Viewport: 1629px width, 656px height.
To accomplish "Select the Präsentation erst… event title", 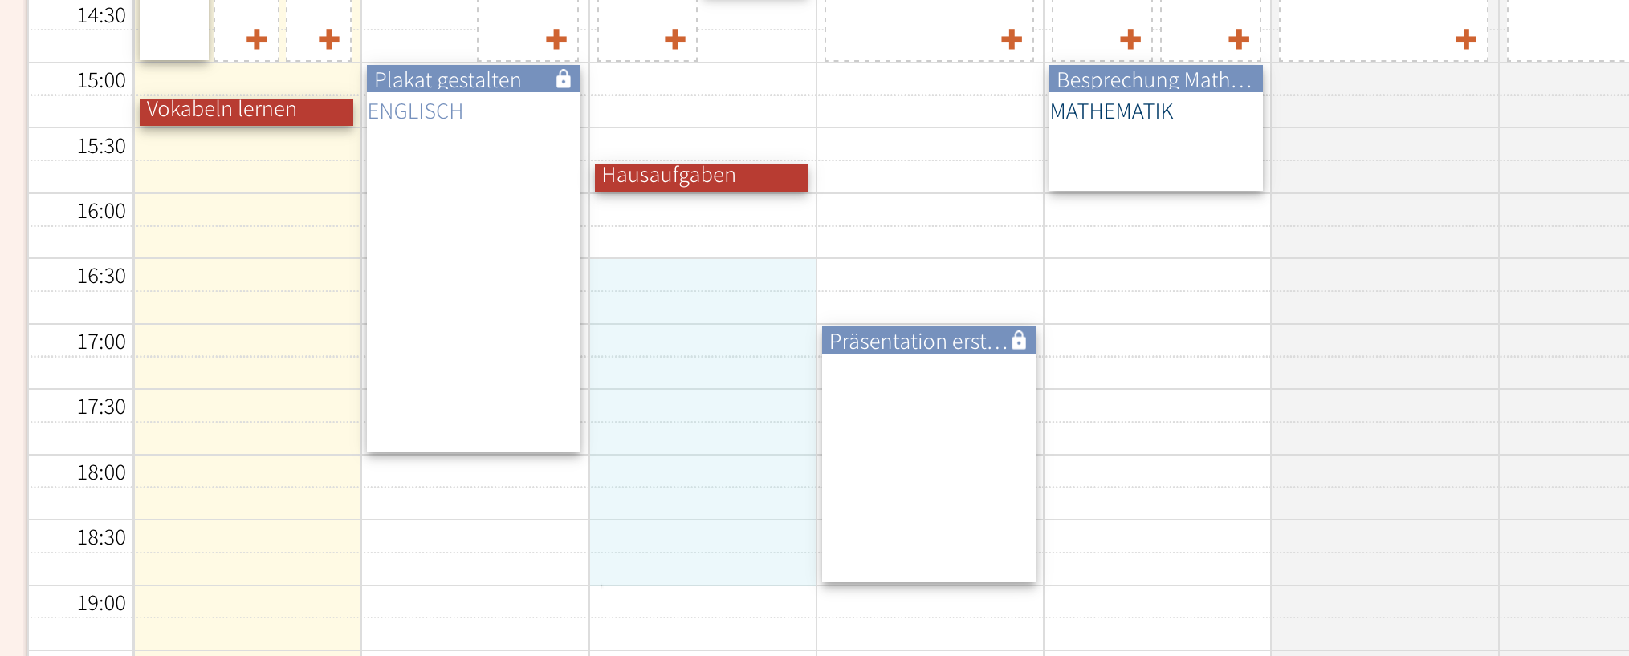I will 917,342.
